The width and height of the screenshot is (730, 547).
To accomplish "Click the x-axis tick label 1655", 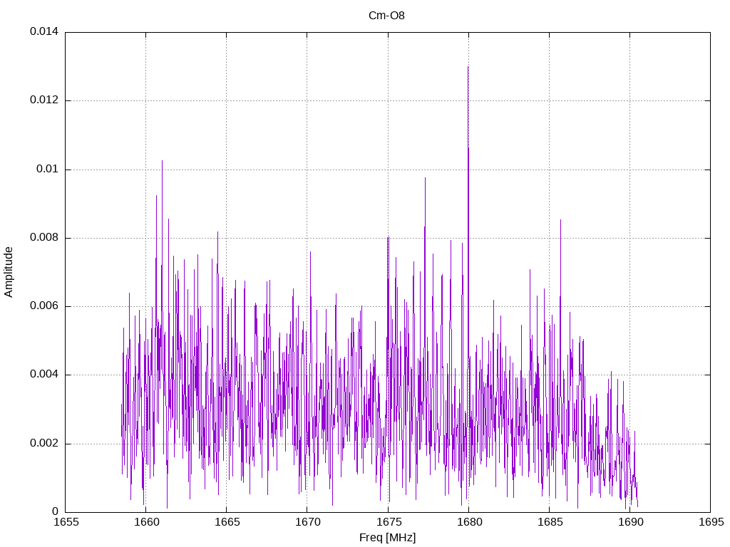I will [x=66, y=522].
